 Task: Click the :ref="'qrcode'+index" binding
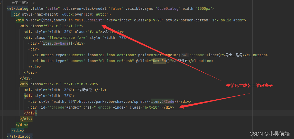click(x=105, y=107)
